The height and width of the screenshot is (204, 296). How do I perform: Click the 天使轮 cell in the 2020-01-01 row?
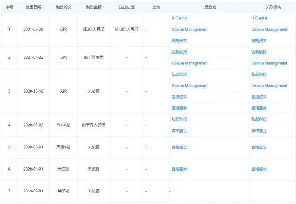point(63,169)
